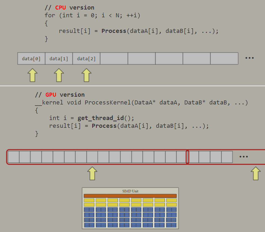Click the ellipsis after the CPU data array
This screenshot has height=232, width=265.
250,58
